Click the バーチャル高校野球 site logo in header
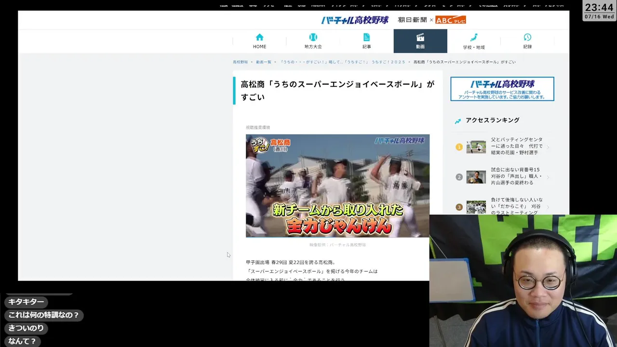 tap(355, 20)
